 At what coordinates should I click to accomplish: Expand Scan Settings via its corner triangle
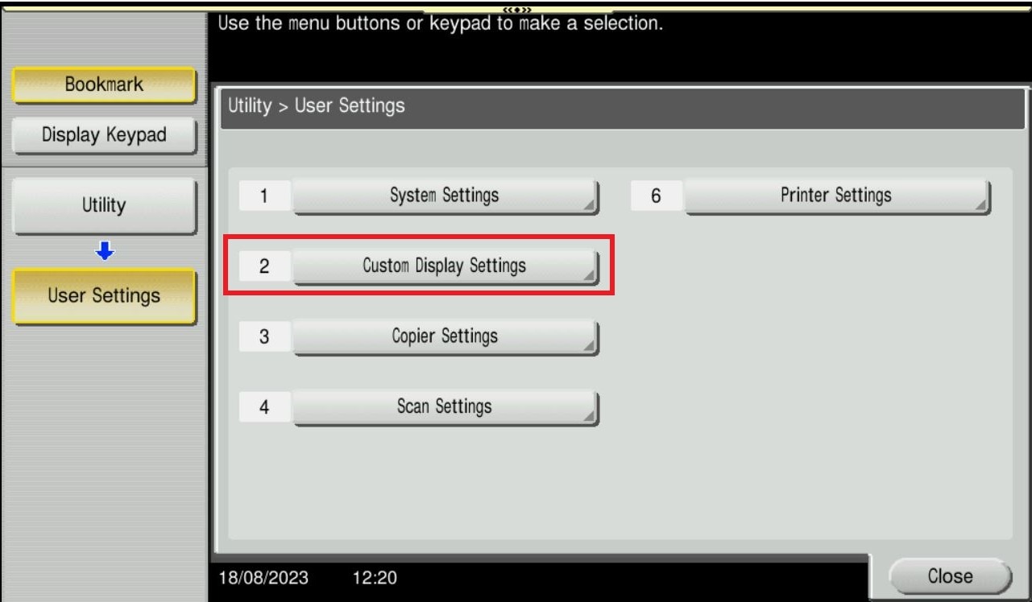(590, 417)
